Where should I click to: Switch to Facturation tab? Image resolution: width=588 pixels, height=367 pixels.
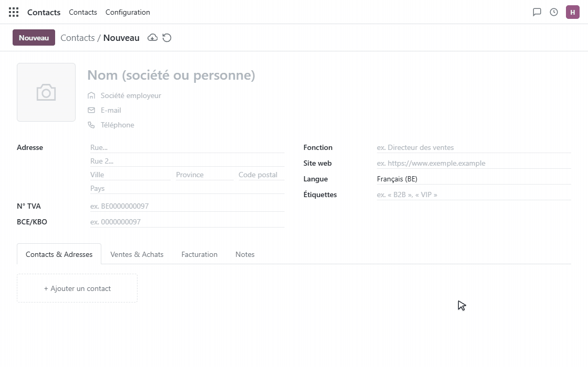[199, 254]
